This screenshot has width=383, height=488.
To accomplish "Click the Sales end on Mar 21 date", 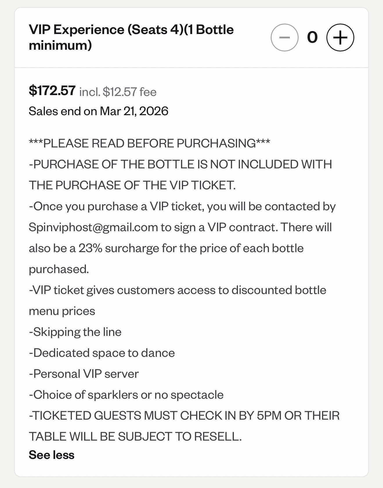I will pos(98,111).
